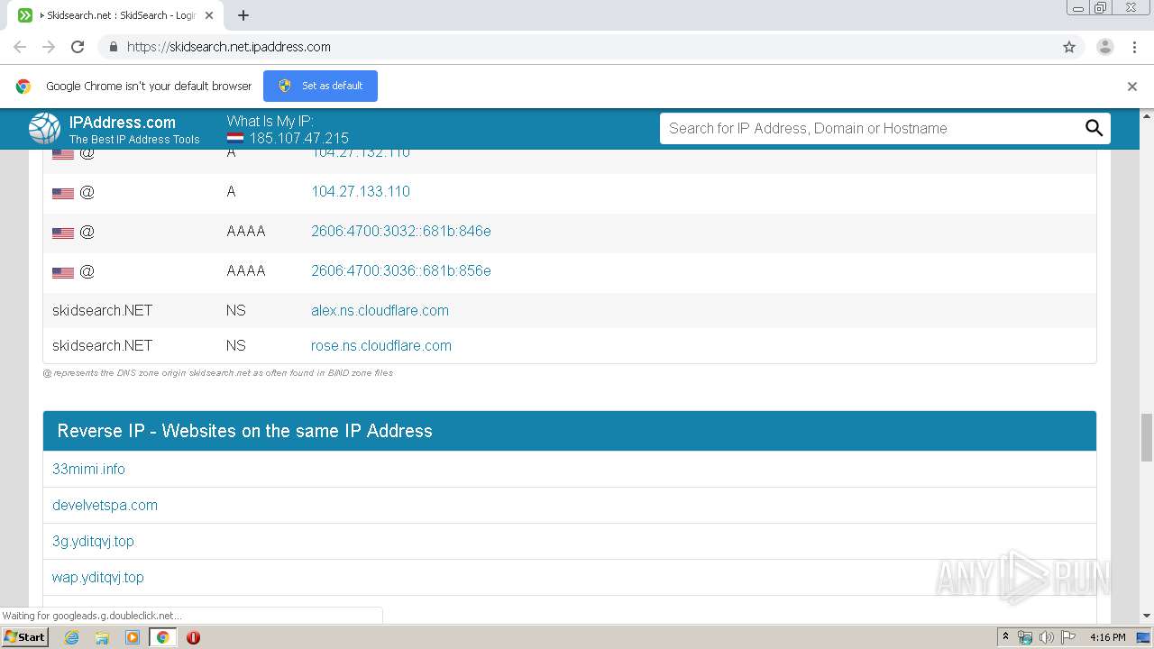Open Windows Media Player on taskbar
Image resolution: width=1154 pixels, height=649 pixels.
(133, 637)
